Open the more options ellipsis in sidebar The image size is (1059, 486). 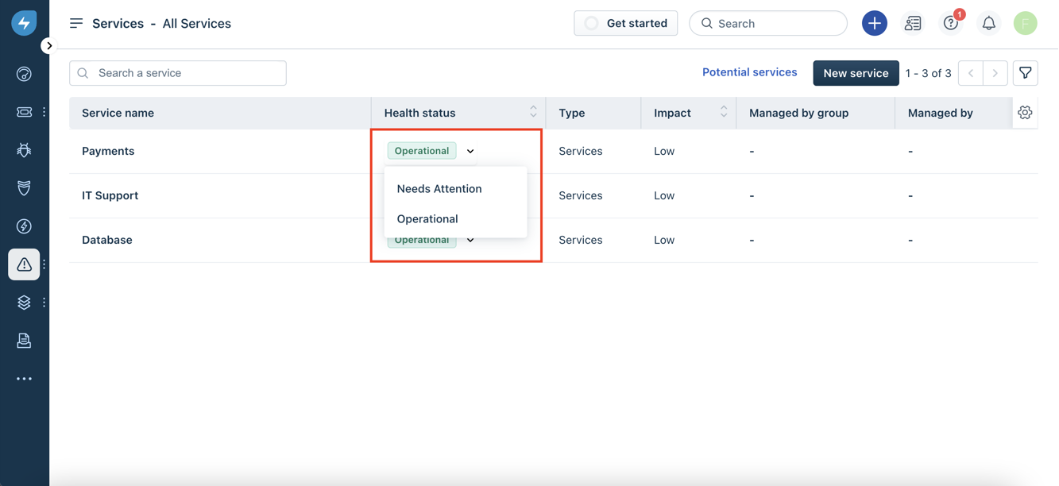(x=24, y=379)
